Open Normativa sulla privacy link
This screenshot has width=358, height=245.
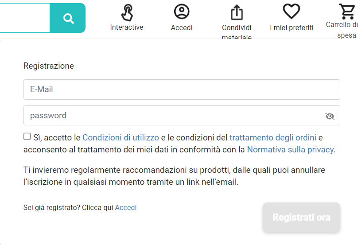coord(290,150)
